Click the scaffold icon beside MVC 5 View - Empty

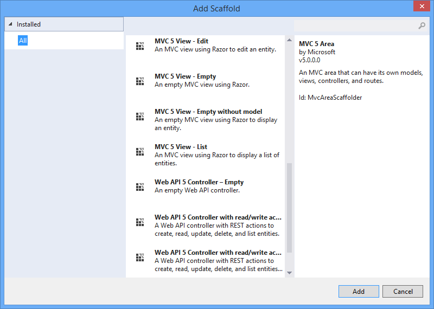point(140,81)
